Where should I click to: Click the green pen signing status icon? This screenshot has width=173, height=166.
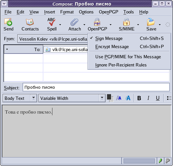point(161,161)
